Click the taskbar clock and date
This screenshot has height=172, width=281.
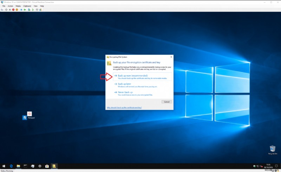point(268,166)
